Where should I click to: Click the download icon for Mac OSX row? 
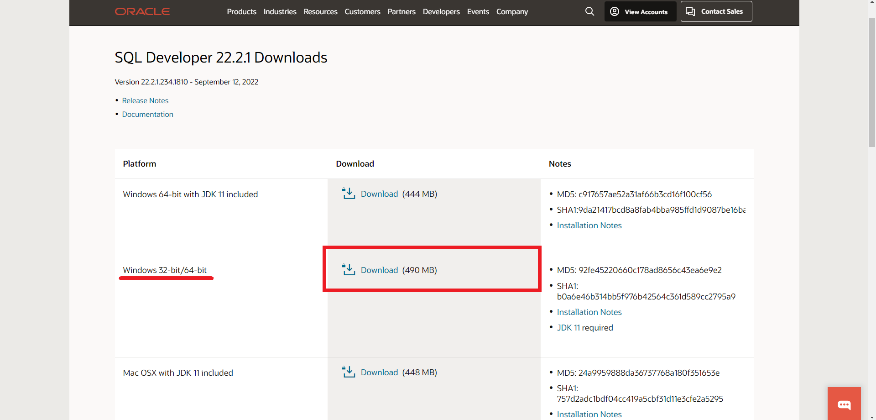click(349, 372)
